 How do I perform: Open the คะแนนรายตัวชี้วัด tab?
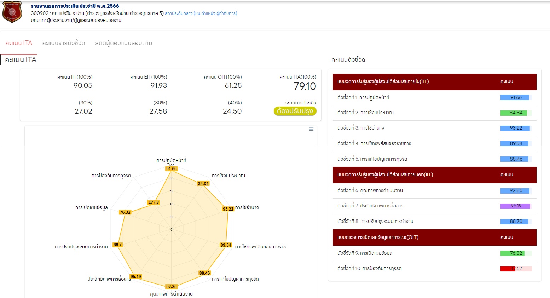64,43
